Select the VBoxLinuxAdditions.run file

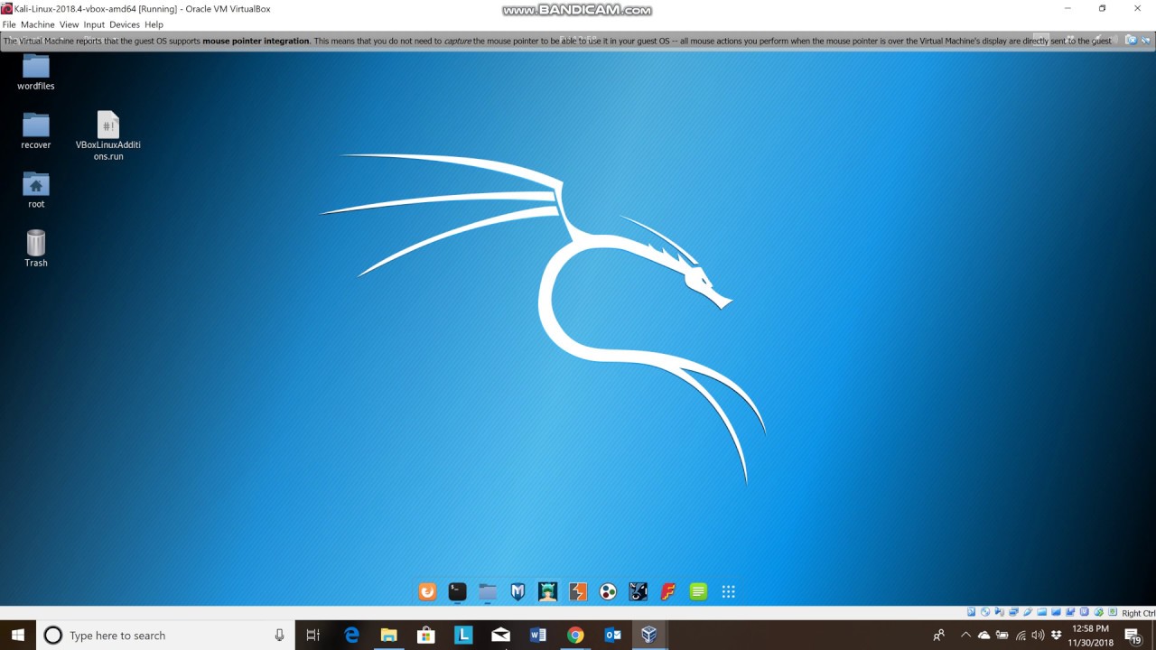coord(108,136)
